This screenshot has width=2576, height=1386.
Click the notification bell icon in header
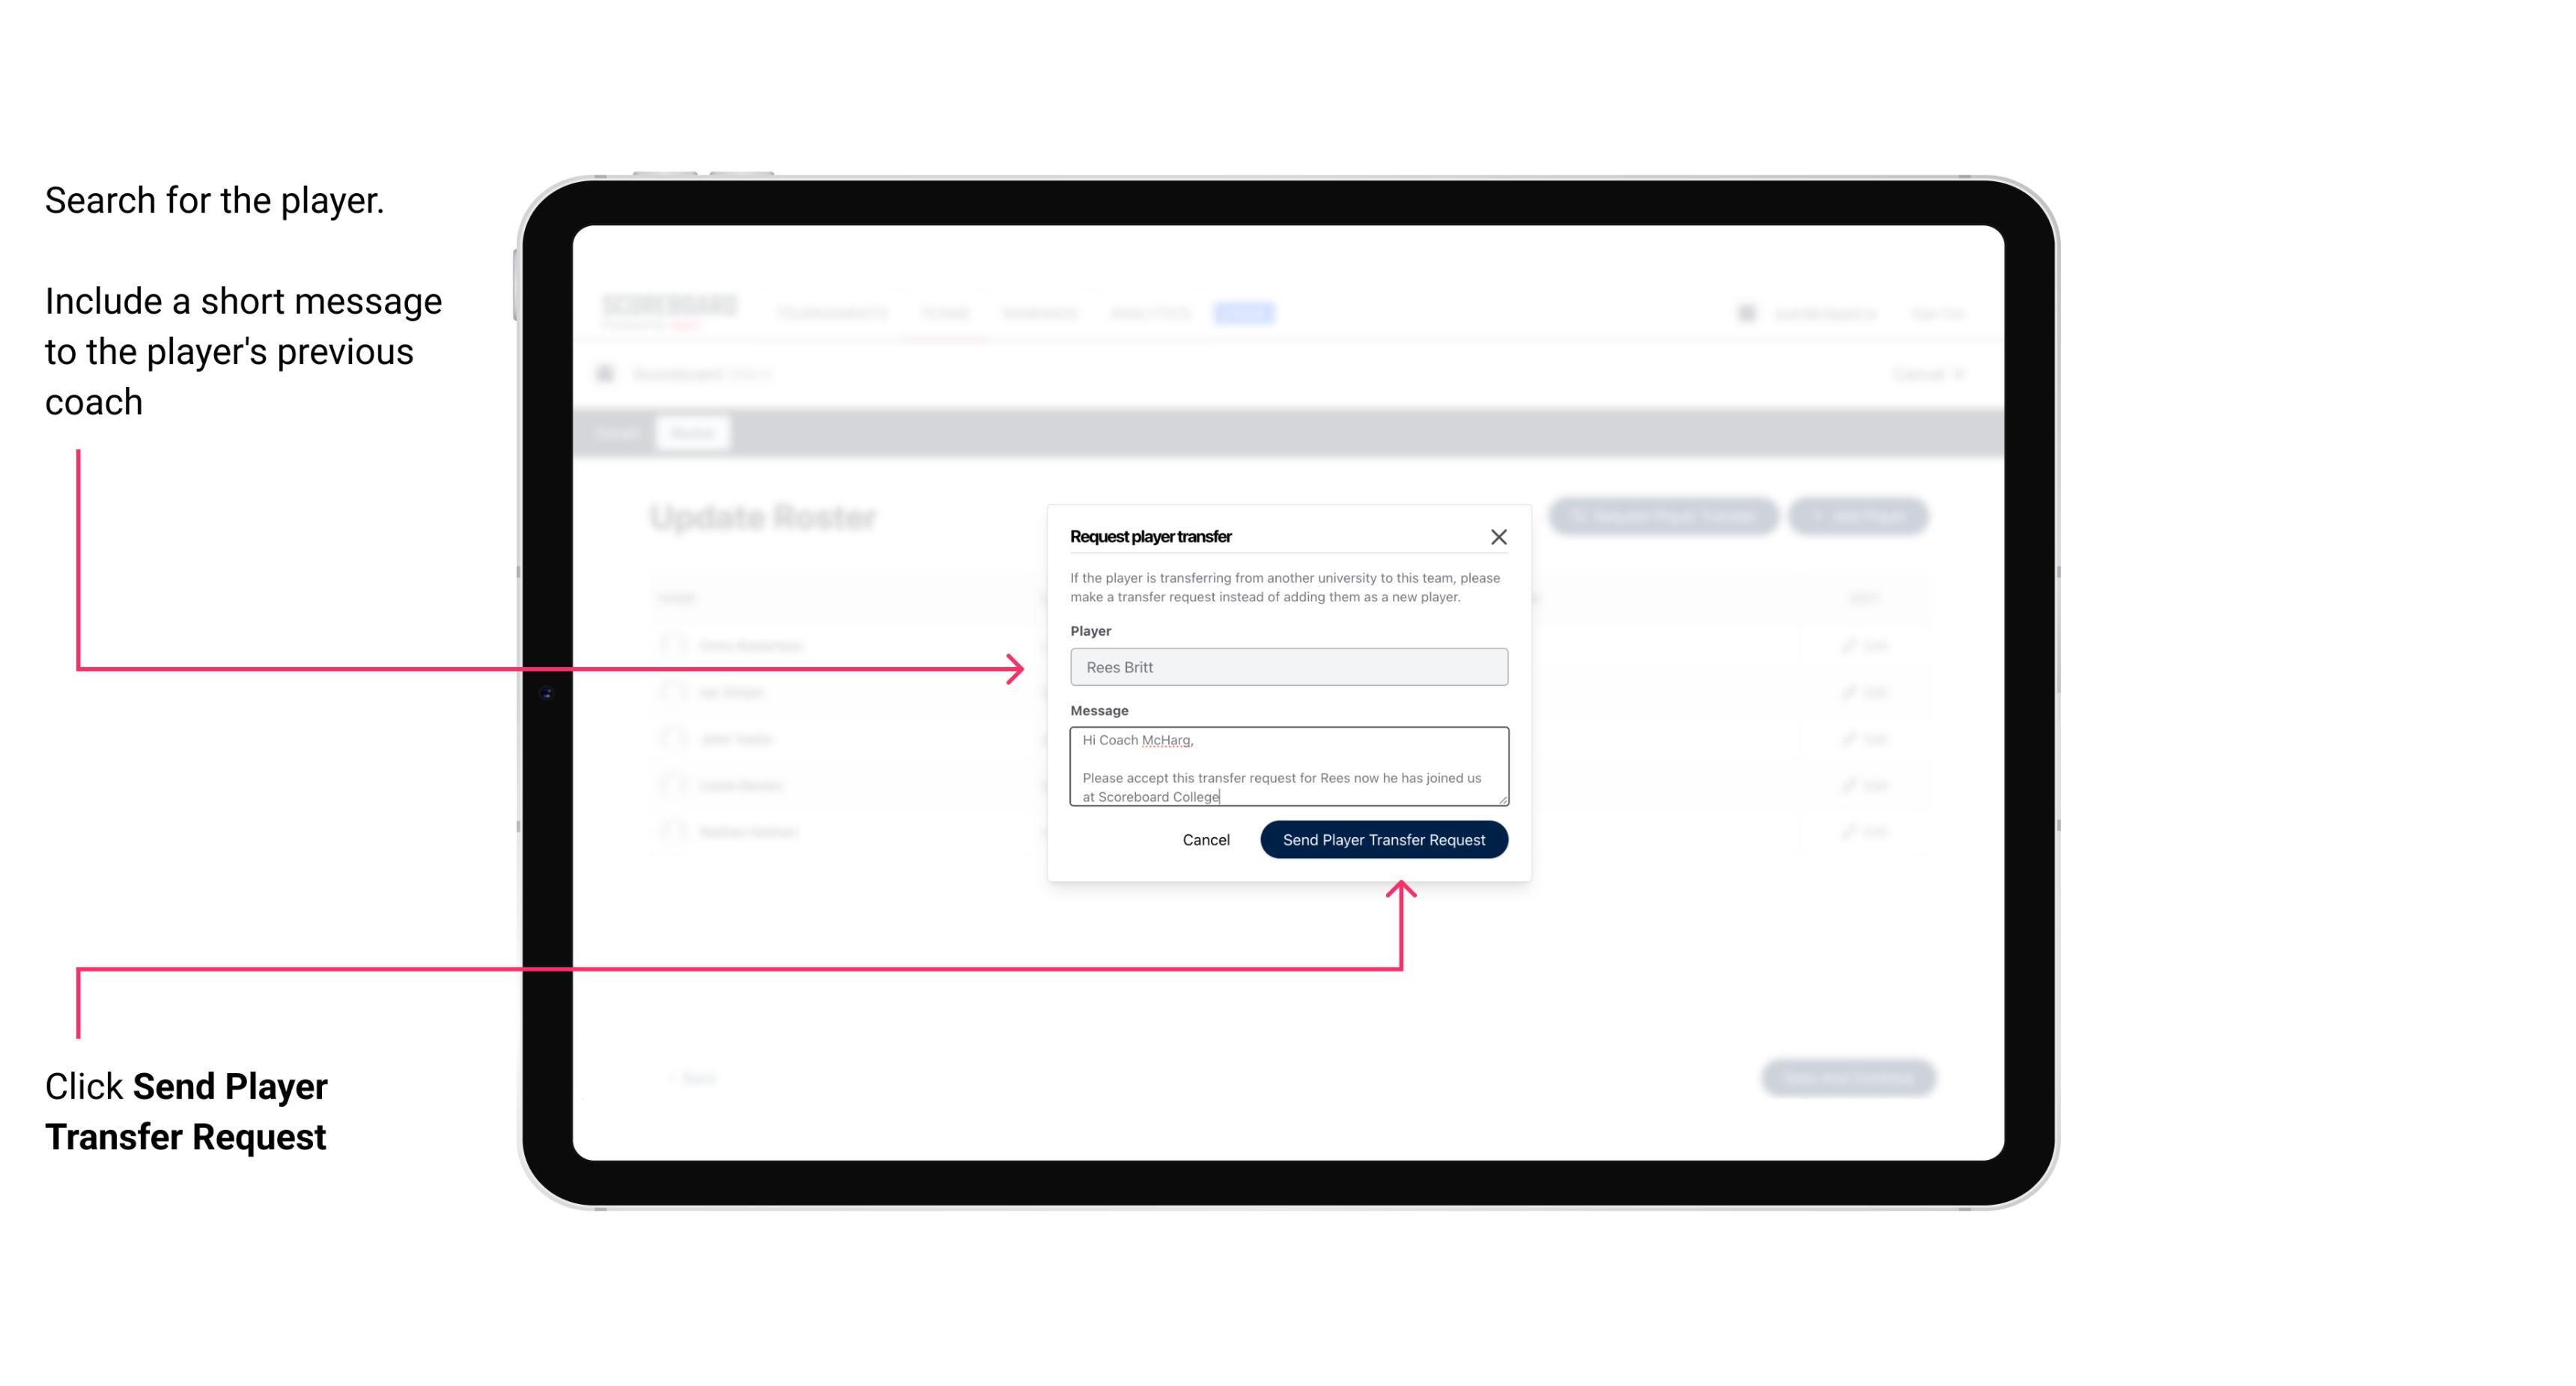click(x=1745, y=312)
